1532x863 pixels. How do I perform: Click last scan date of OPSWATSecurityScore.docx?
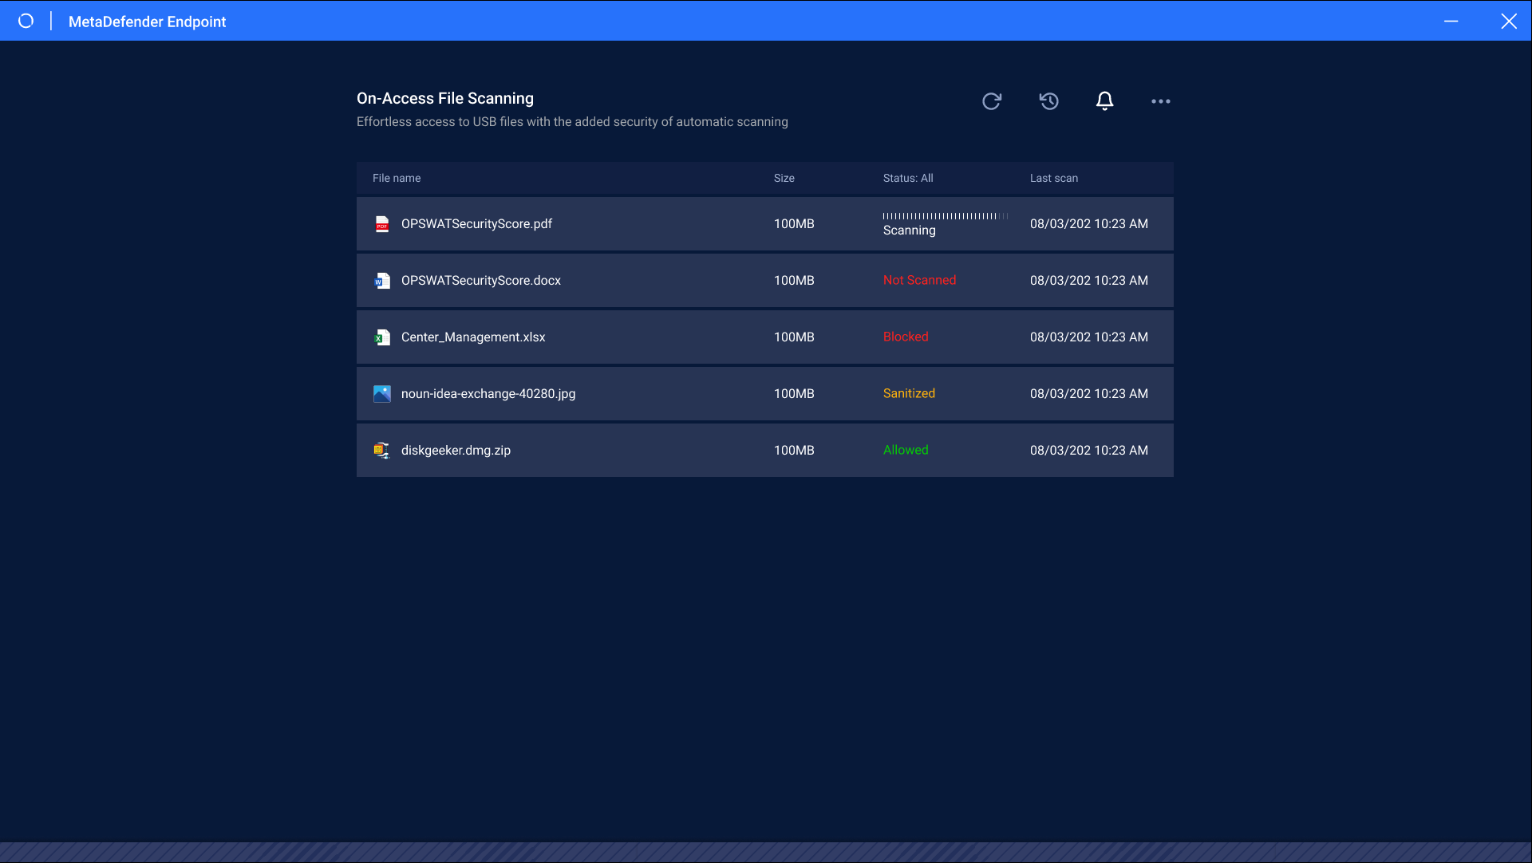click(1089, 281)
